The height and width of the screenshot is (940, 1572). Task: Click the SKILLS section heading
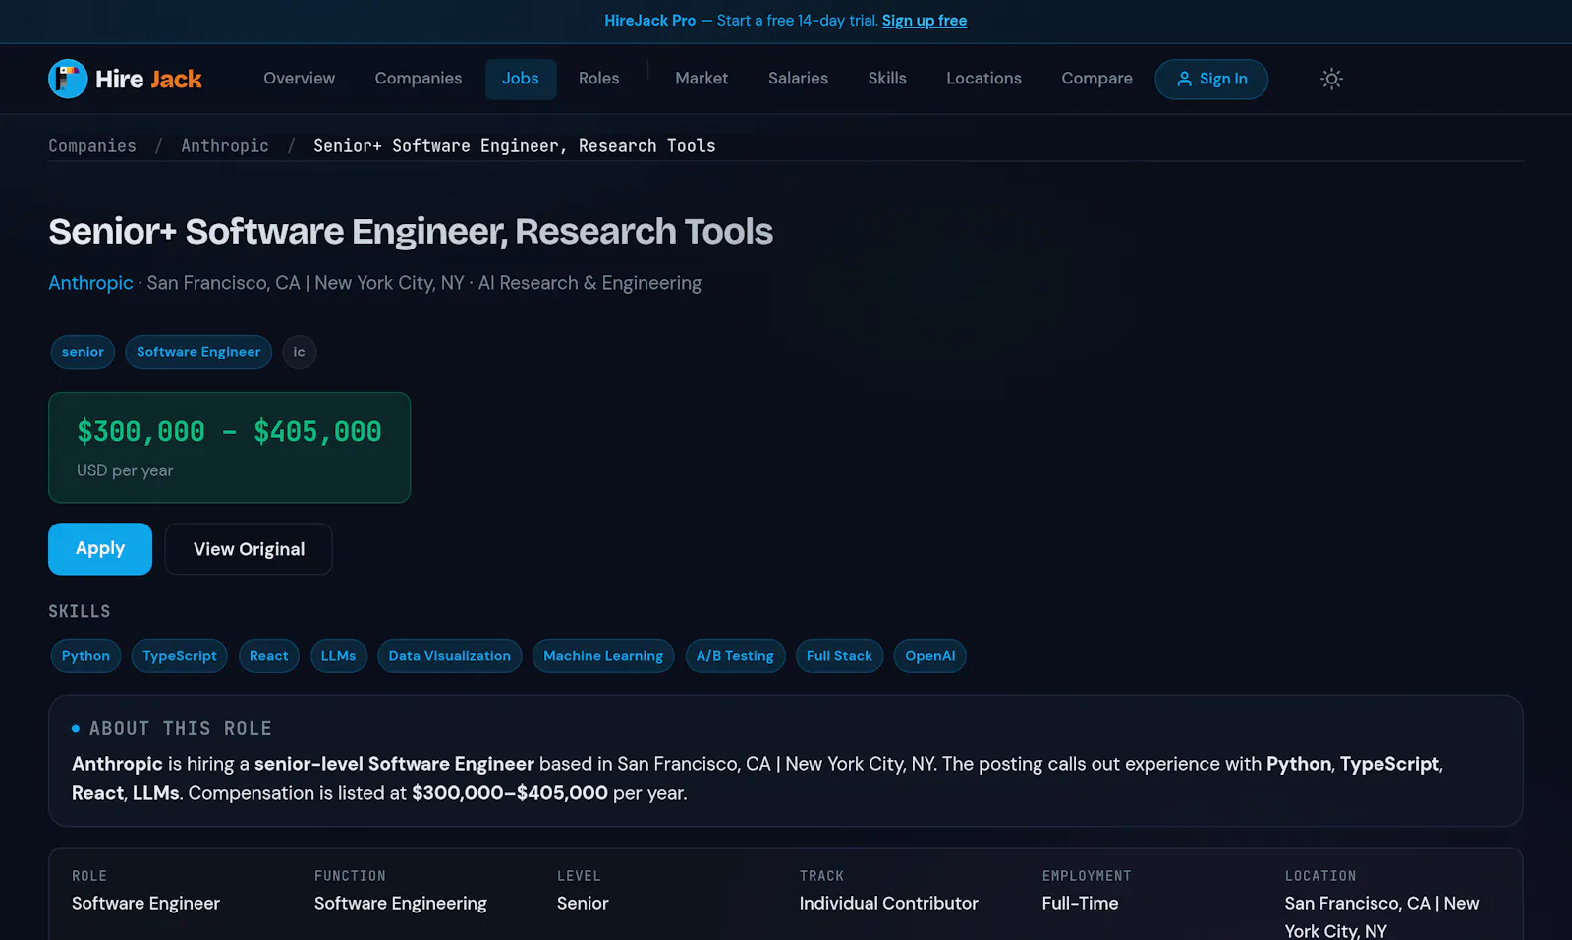(x=80, y=612)
